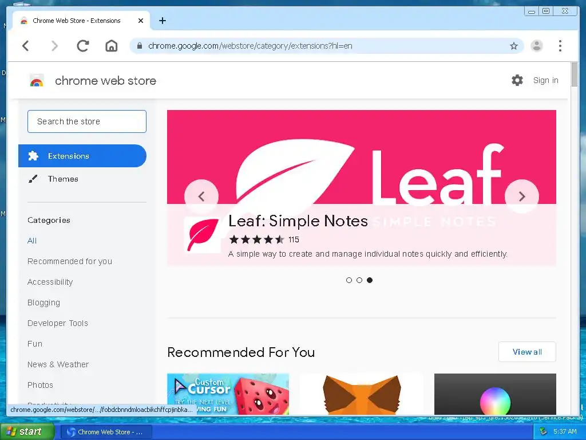The width and height of the screenshot is (586, 440).
Task: Click the Leaf star rating
Action: (256, 239)
